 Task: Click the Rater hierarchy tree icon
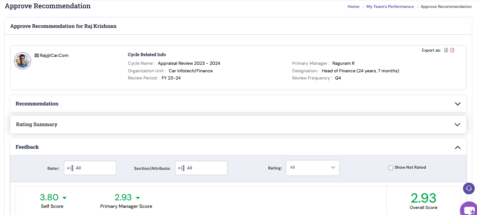(x=70, y=168)
